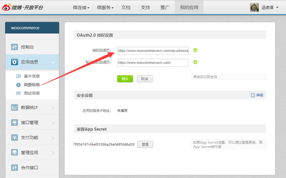Viewport: 286px width, 178px height.
Task: Click the 取消 button
Action: coord(145,79)
